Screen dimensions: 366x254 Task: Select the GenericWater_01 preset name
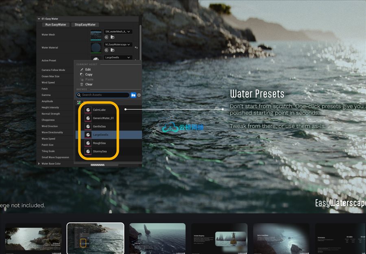click(x=103, y=118)
